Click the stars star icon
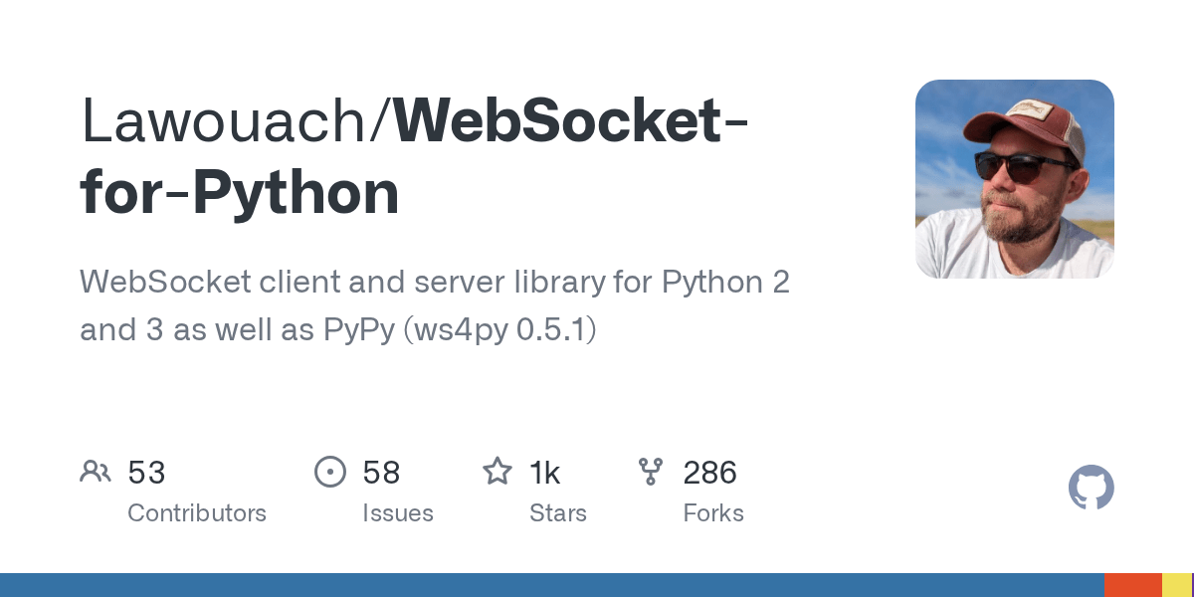This screenshot has width=1194, height=597. click(497, 471)
